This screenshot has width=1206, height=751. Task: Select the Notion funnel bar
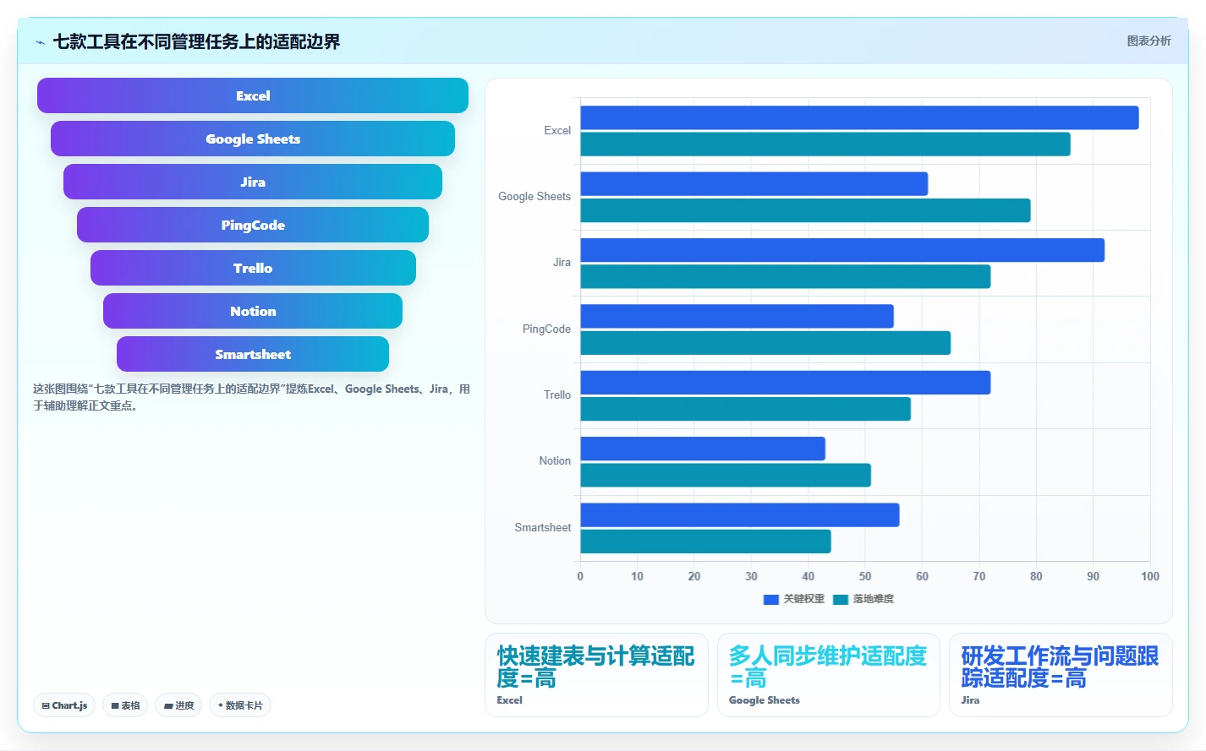[x=253, y=311]
